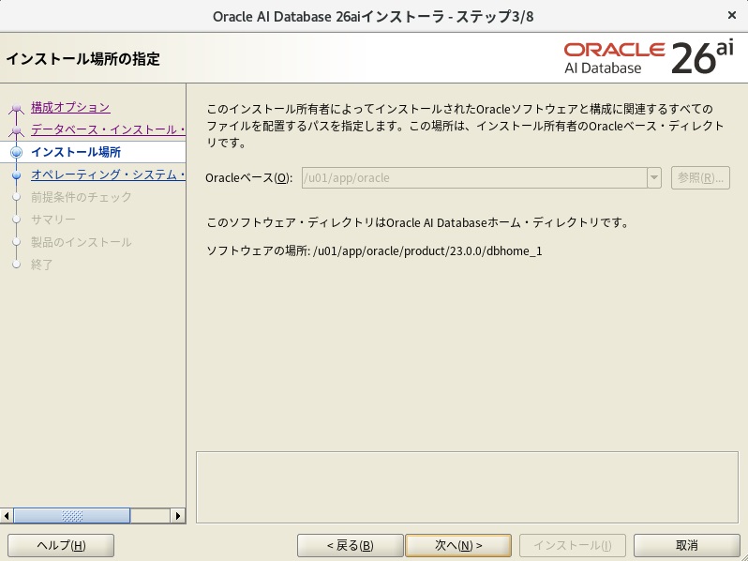Image resolution: width=748 pixels, height=561 pixels.
Task: Click the sidebar scroll left arrow
Action: pyautogui.click(x=7, y=516)
